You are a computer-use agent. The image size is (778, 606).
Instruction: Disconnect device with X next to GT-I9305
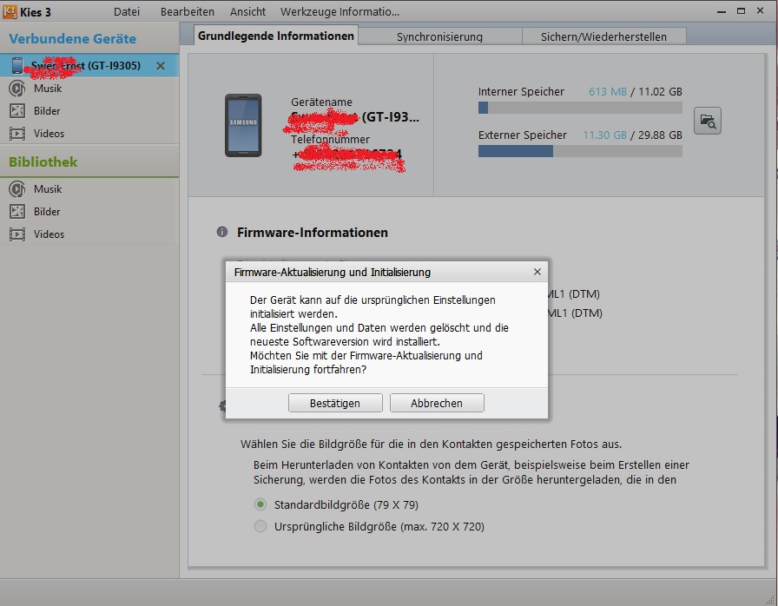pyautogui.click(x=161, y=65)
